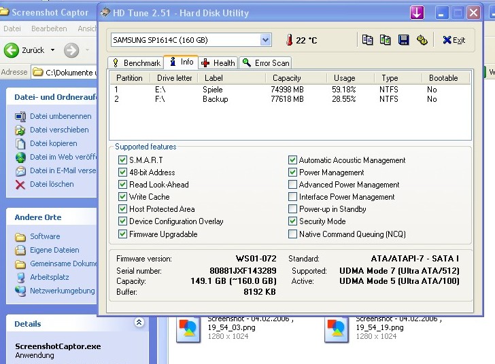Enable Power-up in Standby checkbox

coord(292,208)
